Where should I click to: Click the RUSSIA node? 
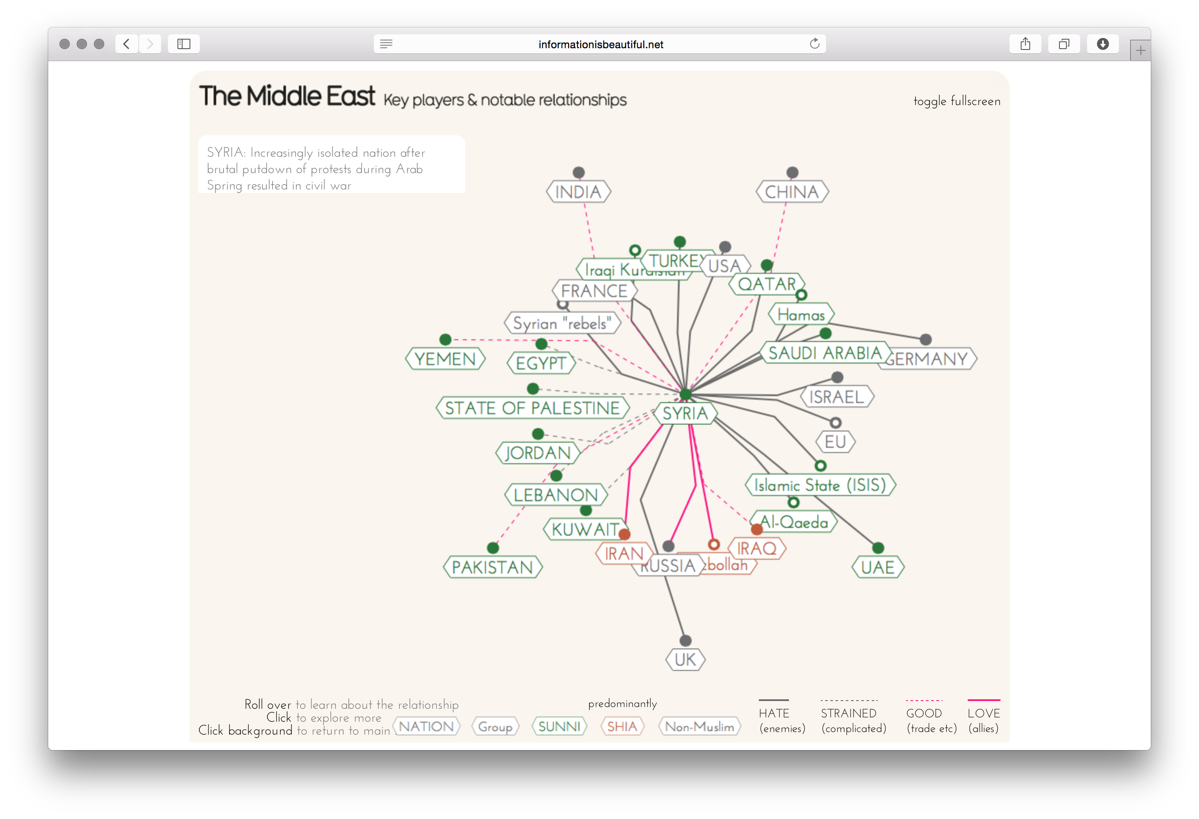click(x=669, y=565)
